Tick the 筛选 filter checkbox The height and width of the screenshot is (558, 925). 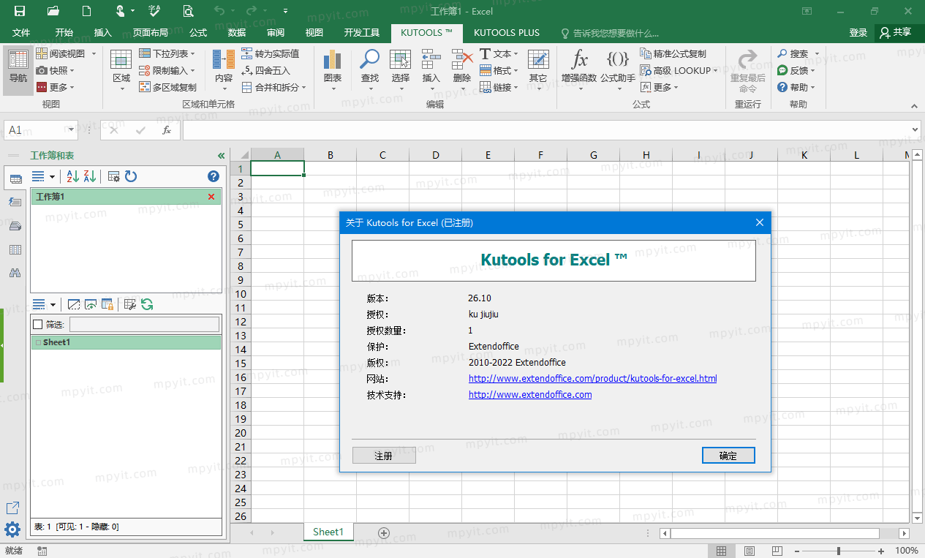click(x=38, y=325)
